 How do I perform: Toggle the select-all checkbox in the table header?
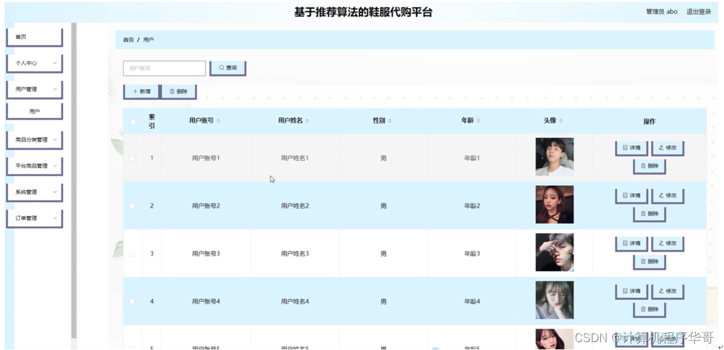[132, 121]
